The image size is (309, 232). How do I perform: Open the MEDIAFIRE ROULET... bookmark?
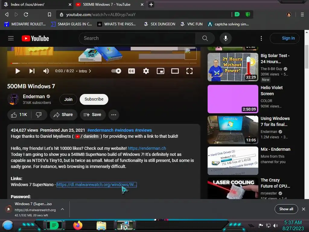click(x=25, y=24)
